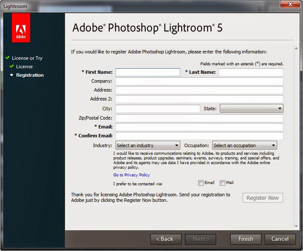The height and width of the screenshot is (251, 303).
Task: Click the 'I prefer to be contacted via:' label
Action: (138, 184)
